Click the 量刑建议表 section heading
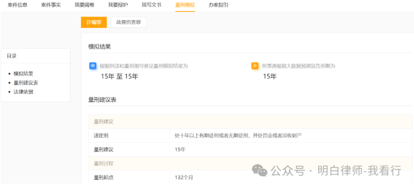 [102, 100]
